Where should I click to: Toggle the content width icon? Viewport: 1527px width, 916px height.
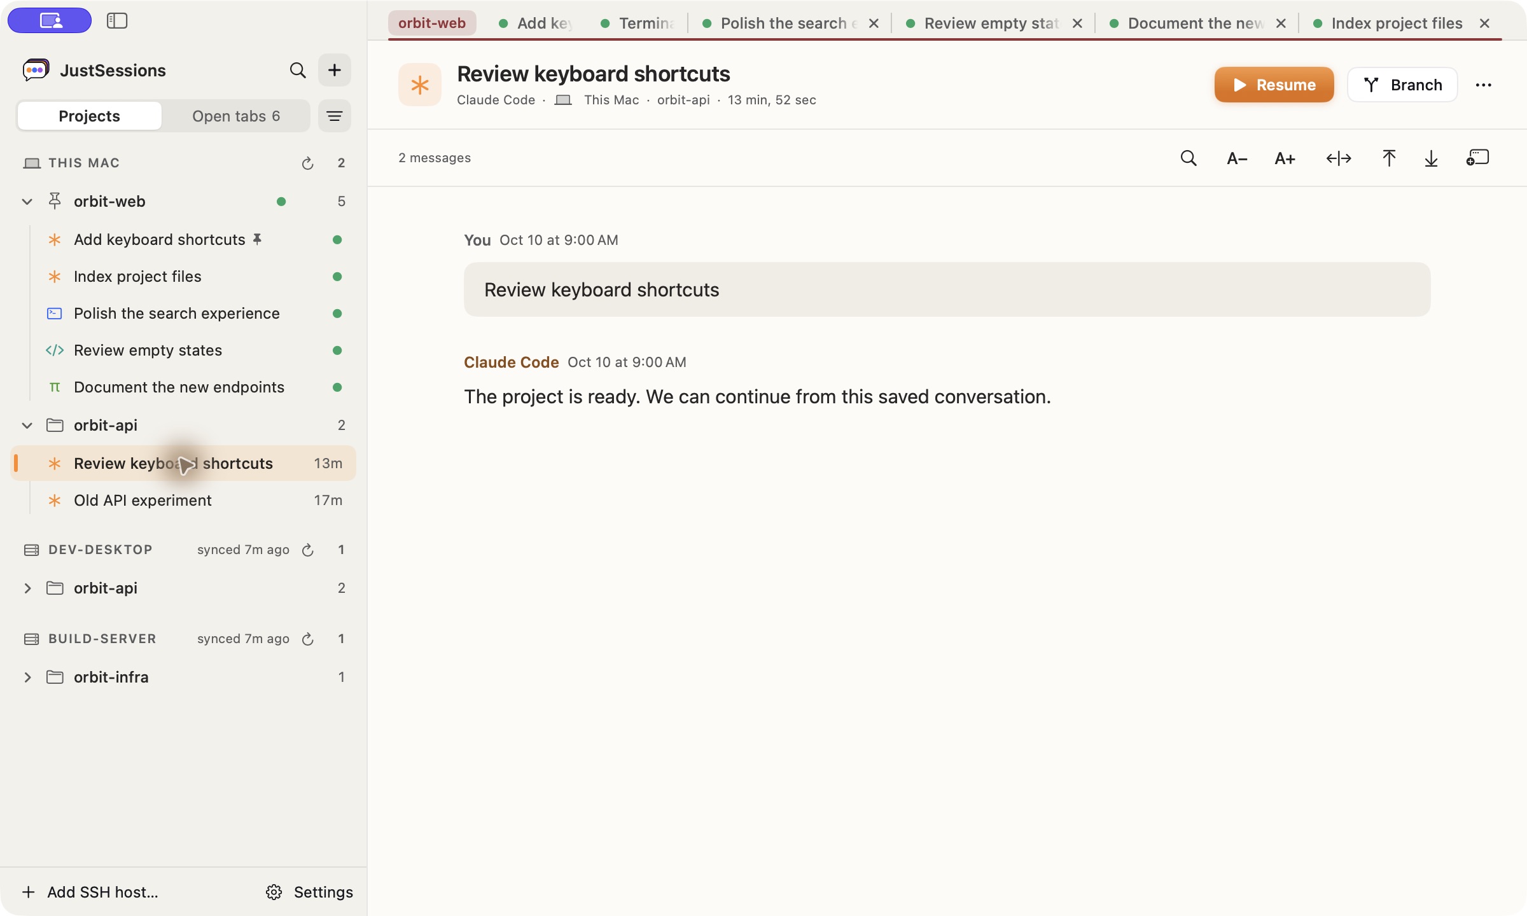click(1339, 158)
